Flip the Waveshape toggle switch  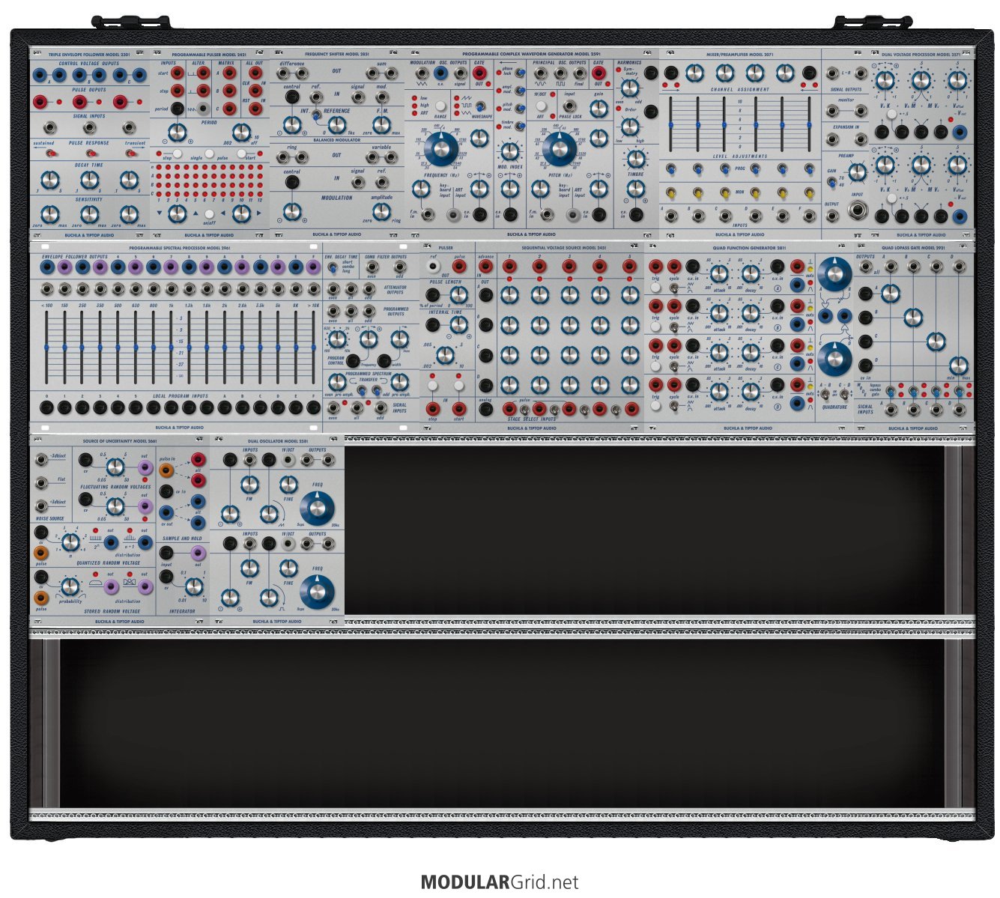click(479, 107)
